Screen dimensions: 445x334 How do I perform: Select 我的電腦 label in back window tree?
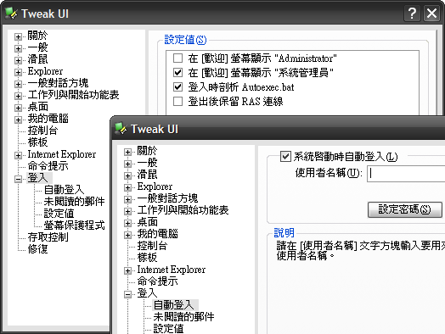[x=48, y=119]
